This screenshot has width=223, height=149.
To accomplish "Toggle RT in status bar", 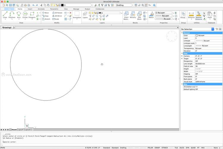I will point(198,148).
